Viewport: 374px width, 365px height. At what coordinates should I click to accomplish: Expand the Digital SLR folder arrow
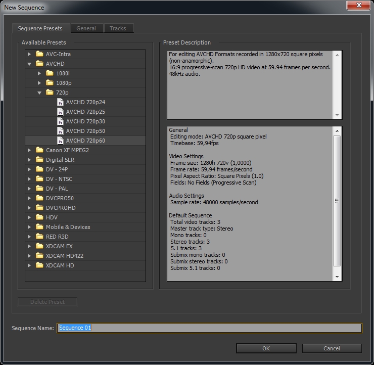pyautogui.click(x=29, y=160)
